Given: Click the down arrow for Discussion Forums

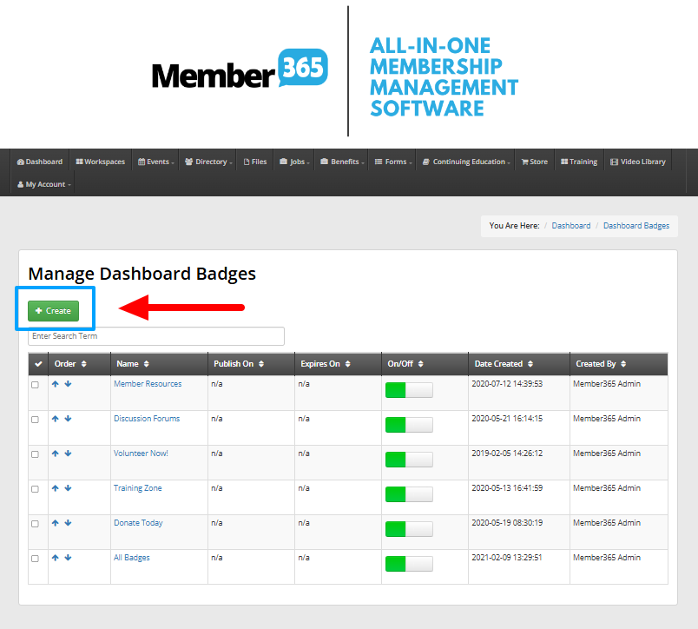Looking at the screenshot, I should pyautogui.click(x=68, y=419).
